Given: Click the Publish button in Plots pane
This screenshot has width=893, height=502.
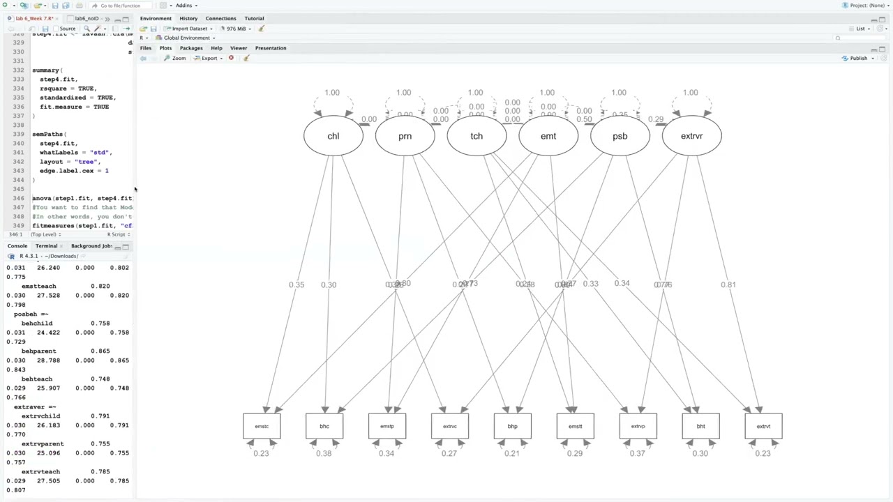Looking at the screenshot, I should coord(855,59).
